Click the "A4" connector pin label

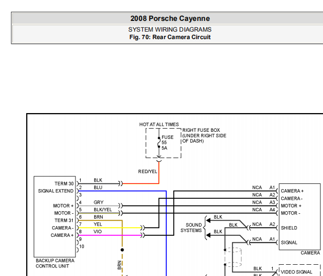click(272, 210)
